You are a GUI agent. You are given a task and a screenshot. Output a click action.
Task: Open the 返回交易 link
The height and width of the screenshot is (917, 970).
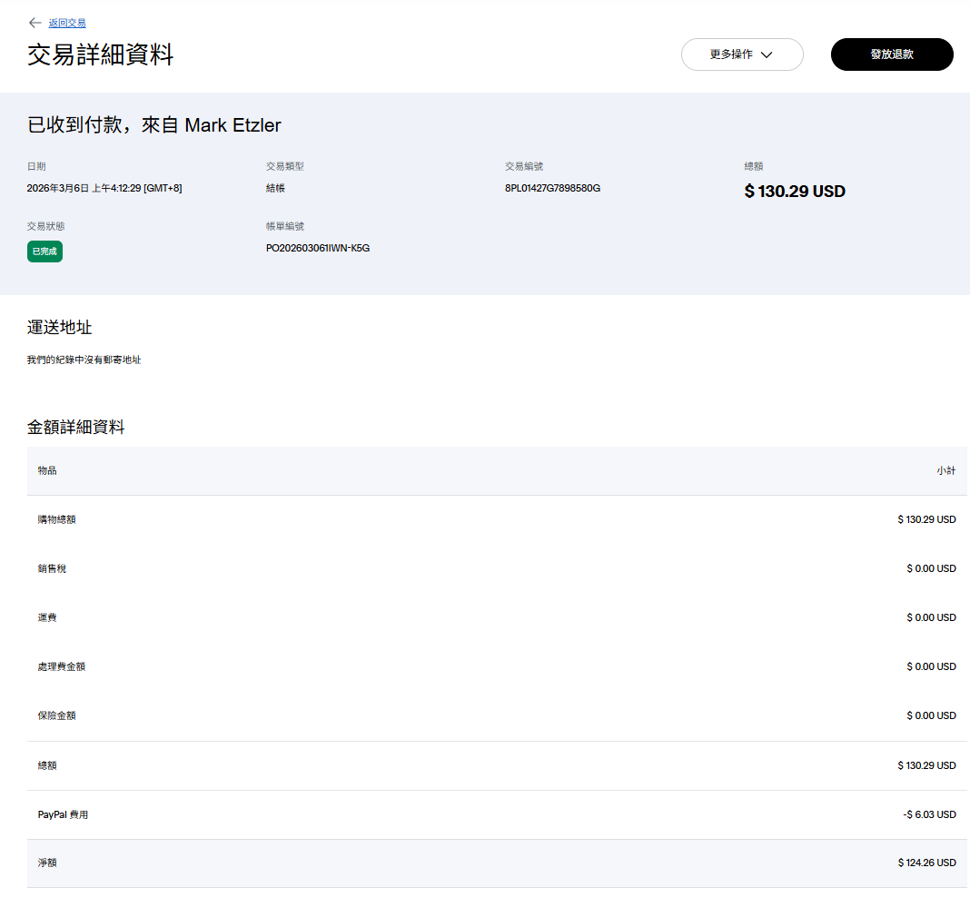pos(67,23)
